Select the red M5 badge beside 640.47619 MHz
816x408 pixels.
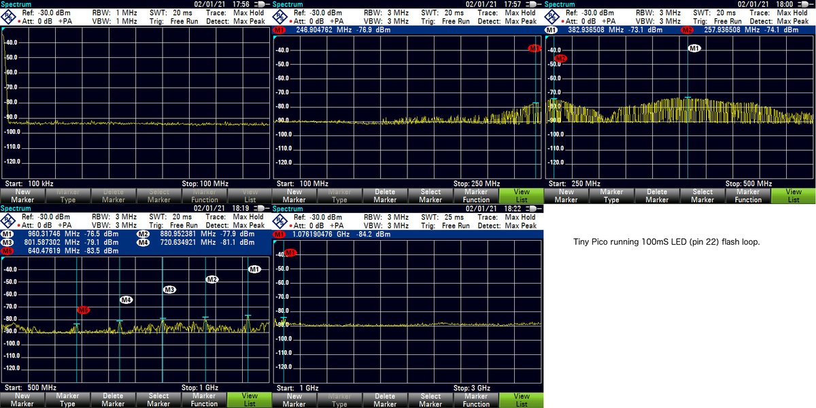coord(7,251)
